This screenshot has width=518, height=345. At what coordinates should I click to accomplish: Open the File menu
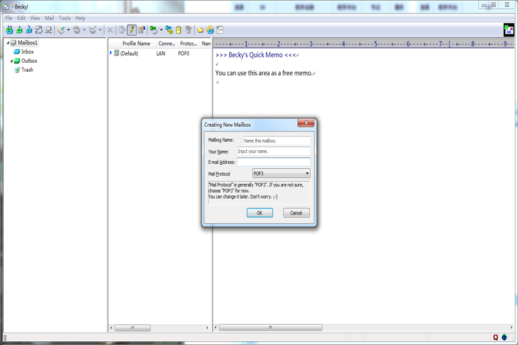pos(9,18)
